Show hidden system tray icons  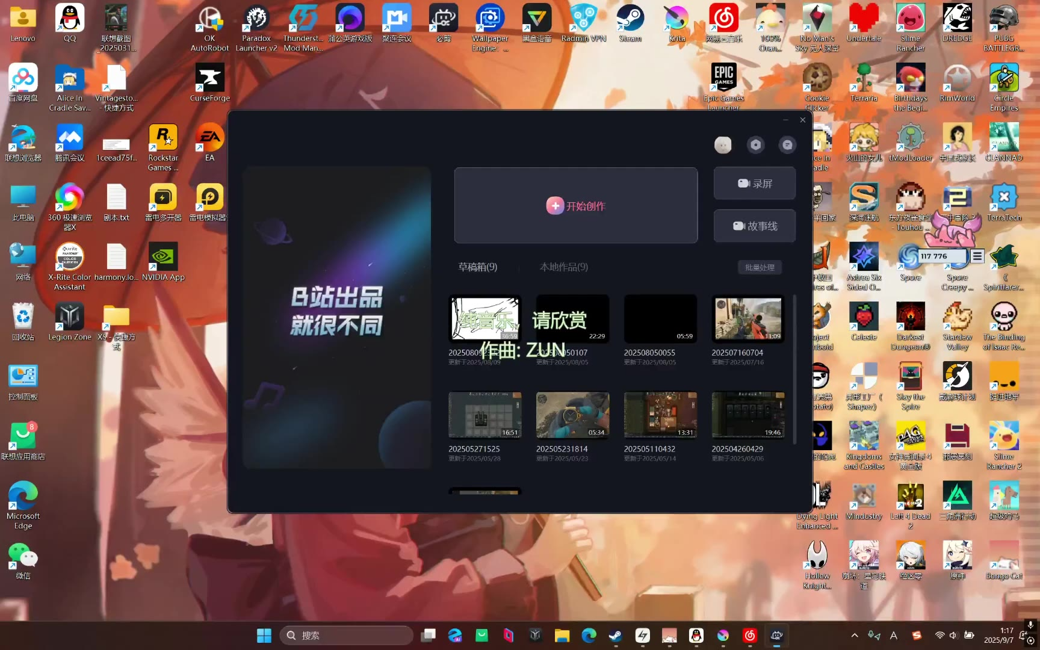pyautogui.click(x=855, y=636)
